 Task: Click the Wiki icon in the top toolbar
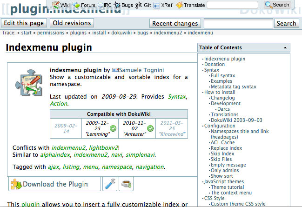pyautogui.click(x=56, y=5)
